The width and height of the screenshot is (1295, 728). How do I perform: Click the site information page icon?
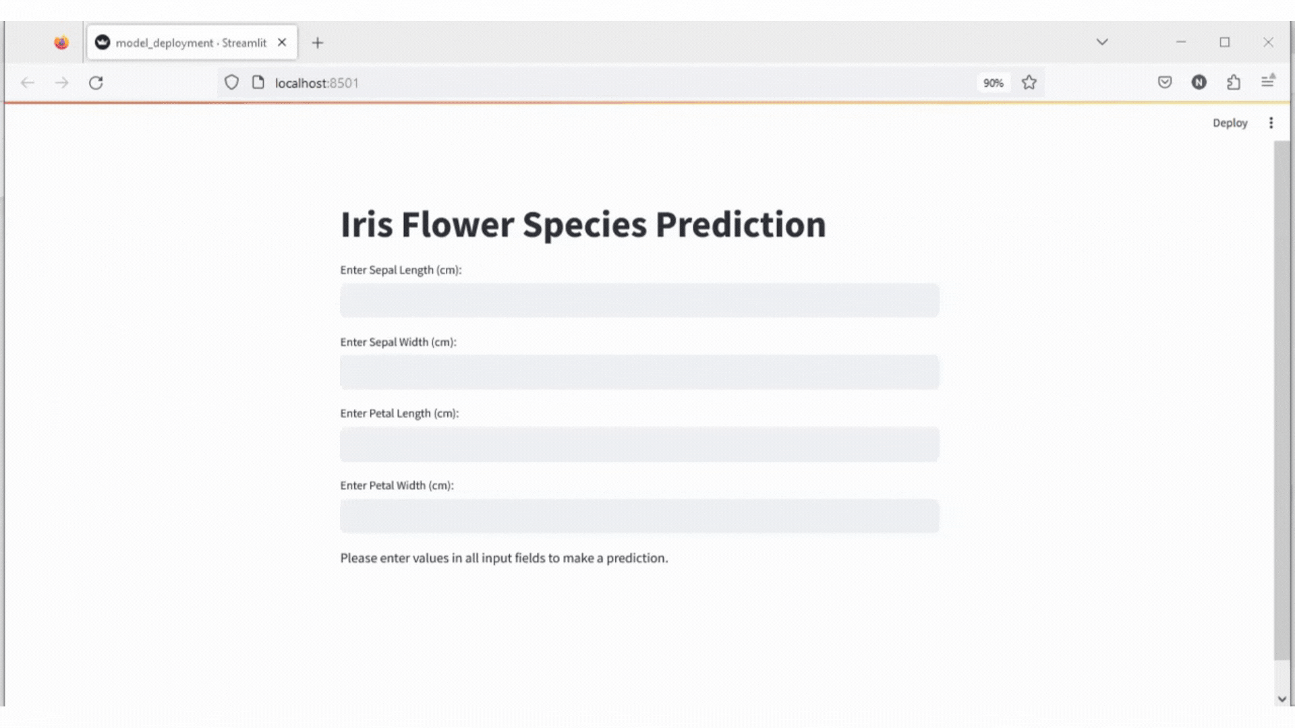(258, 82)
